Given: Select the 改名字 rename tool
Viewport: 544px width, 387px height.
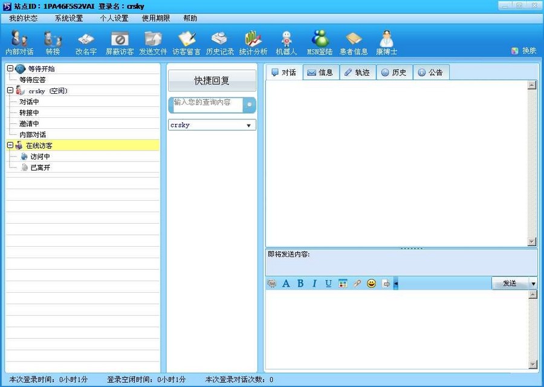Looking at the screenshot, I should [x=86, y=43].
